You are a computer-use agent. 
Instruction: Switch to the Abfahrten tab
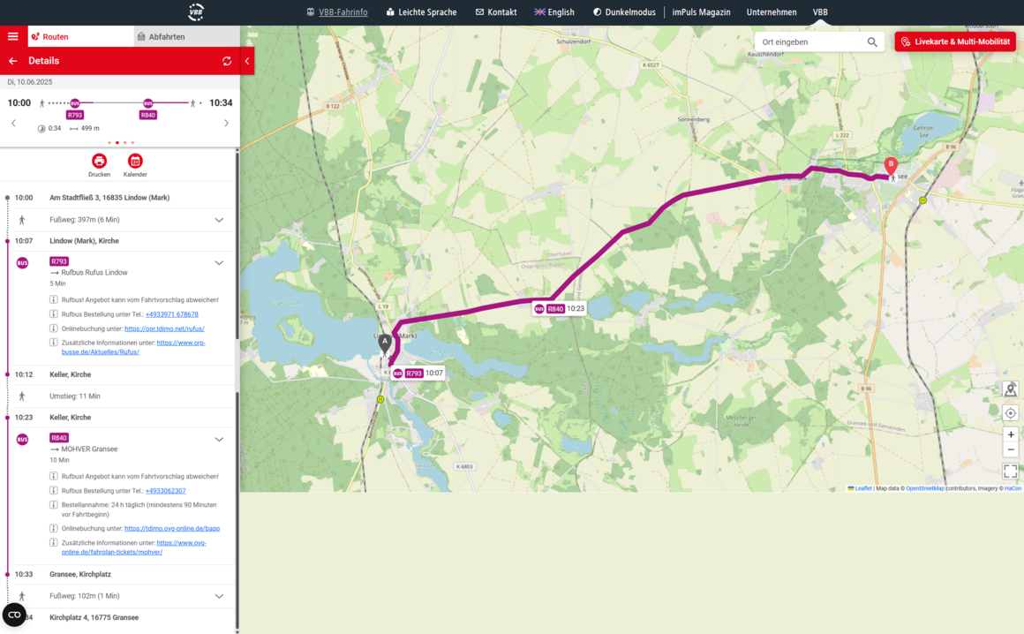[187, 36]
